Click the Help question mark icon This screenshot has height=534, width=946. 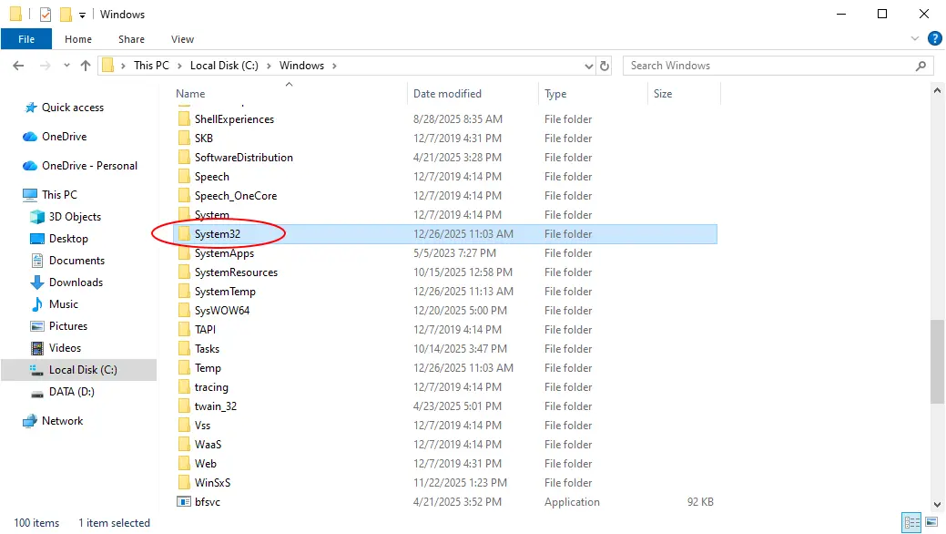(934, 39)
